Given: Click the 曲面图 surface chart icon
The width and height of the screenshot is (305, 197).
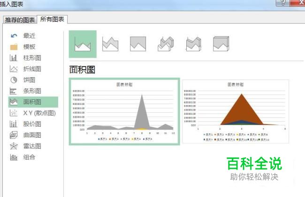Looking at the screenshot, I should [14, 135].
